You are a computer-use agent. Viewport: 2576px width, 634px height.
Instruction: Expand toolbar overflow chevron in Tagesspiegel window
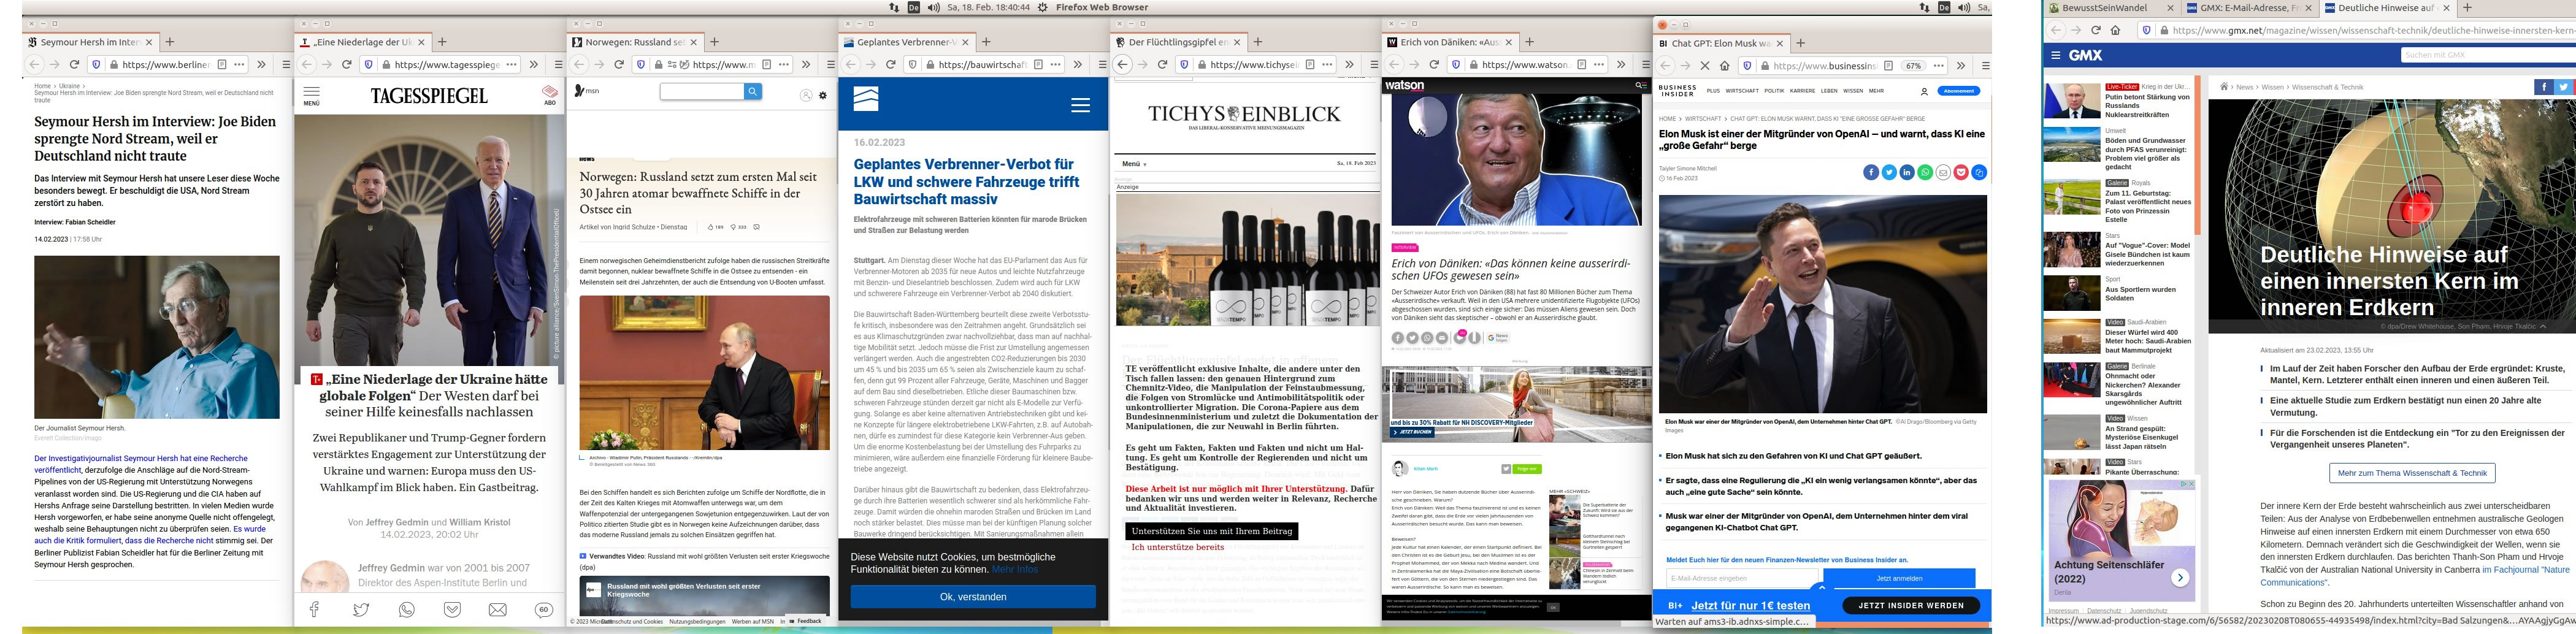point(533,64)
